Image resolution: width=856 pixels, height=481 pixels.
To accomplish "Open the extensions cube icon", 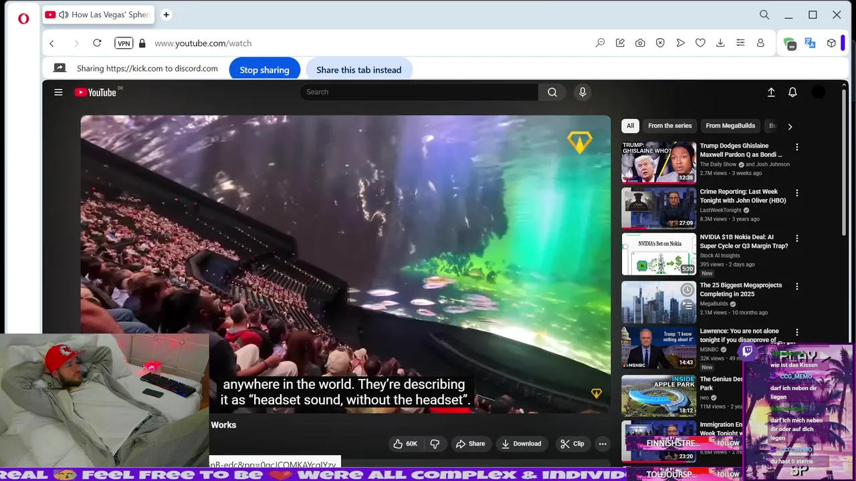I will [831, 43].
